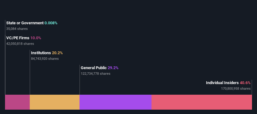257x114 pixels.
Task: Select the 122,734,778 shares text
Action: pyautogui.click(x=95, y=74)
